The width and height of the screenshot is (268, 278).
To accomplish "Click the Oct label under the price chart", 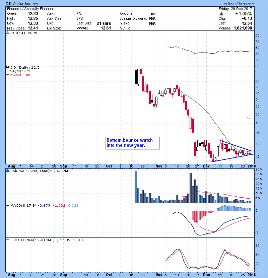I will [x=109, y=166].
